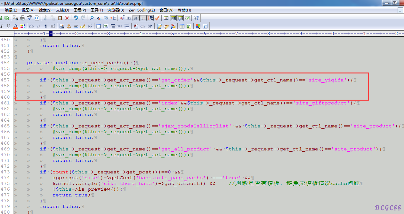This screenshot has width=404, height=214.
Task: Open the font size Aa dropdown
Action: [x=122, y=18]
